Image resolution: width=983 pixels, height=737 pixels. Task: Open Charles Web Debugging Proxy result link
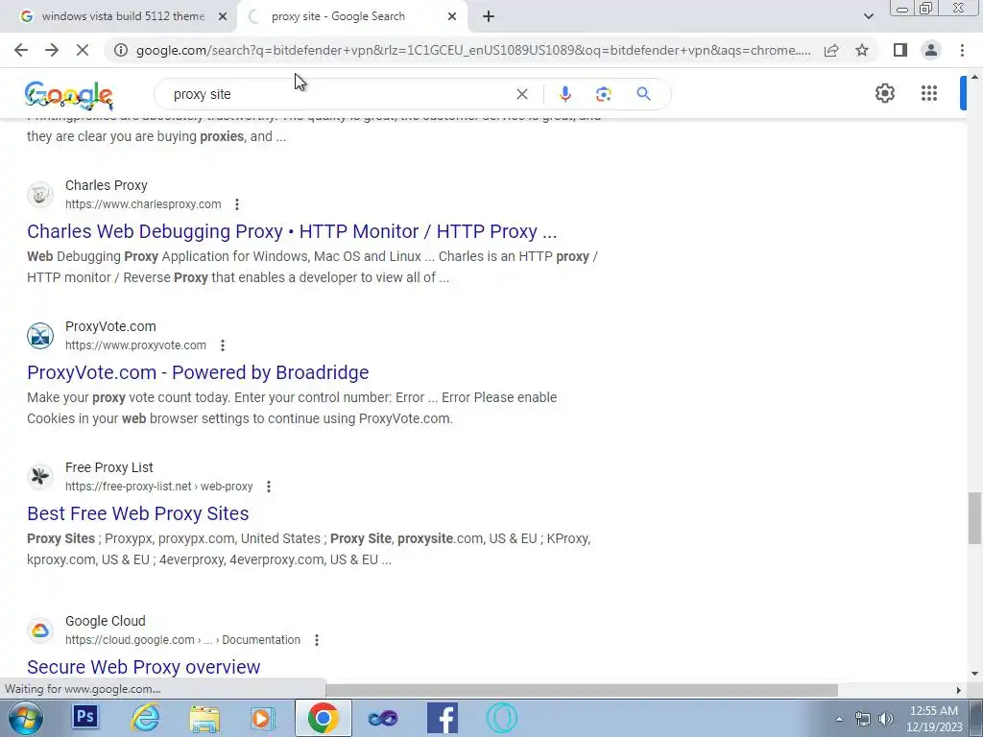pos(292,231)
